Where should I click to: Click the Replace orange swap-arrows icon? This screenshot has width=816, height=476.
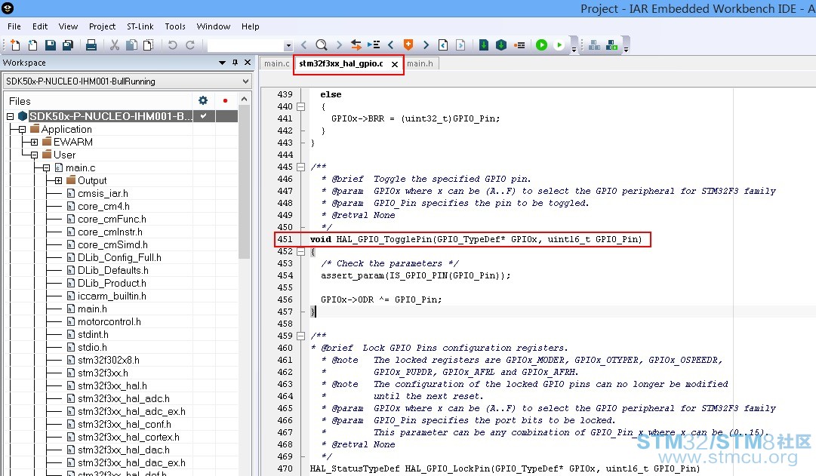(x=356, y=45)
